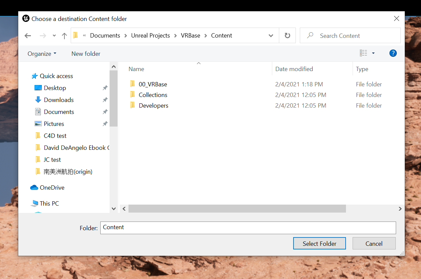The image size is (421, 279).
Task: Click the folder icon in address bar
Action: (x=76, y=35)
